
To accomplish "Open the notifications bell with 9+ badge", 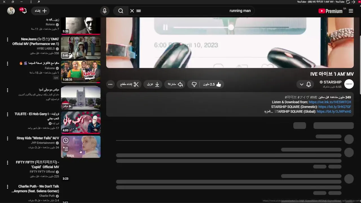I will click(23, 10).
